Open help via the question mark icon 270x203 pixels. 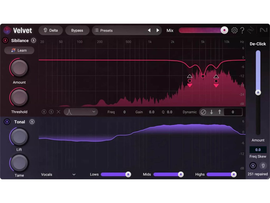pyautogui.click(x=242, y=30)
